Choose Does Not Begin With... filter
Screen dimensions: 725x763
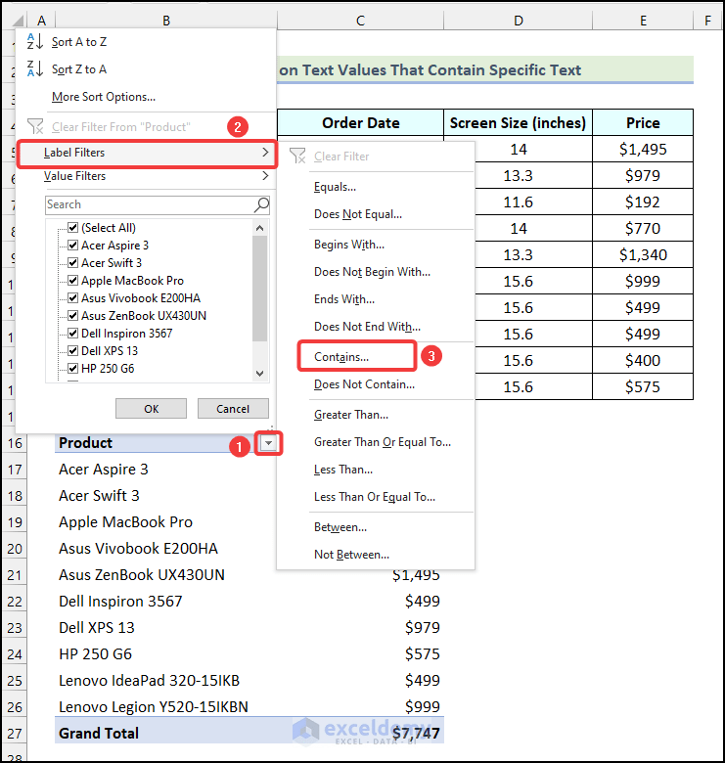pos(372,272)
